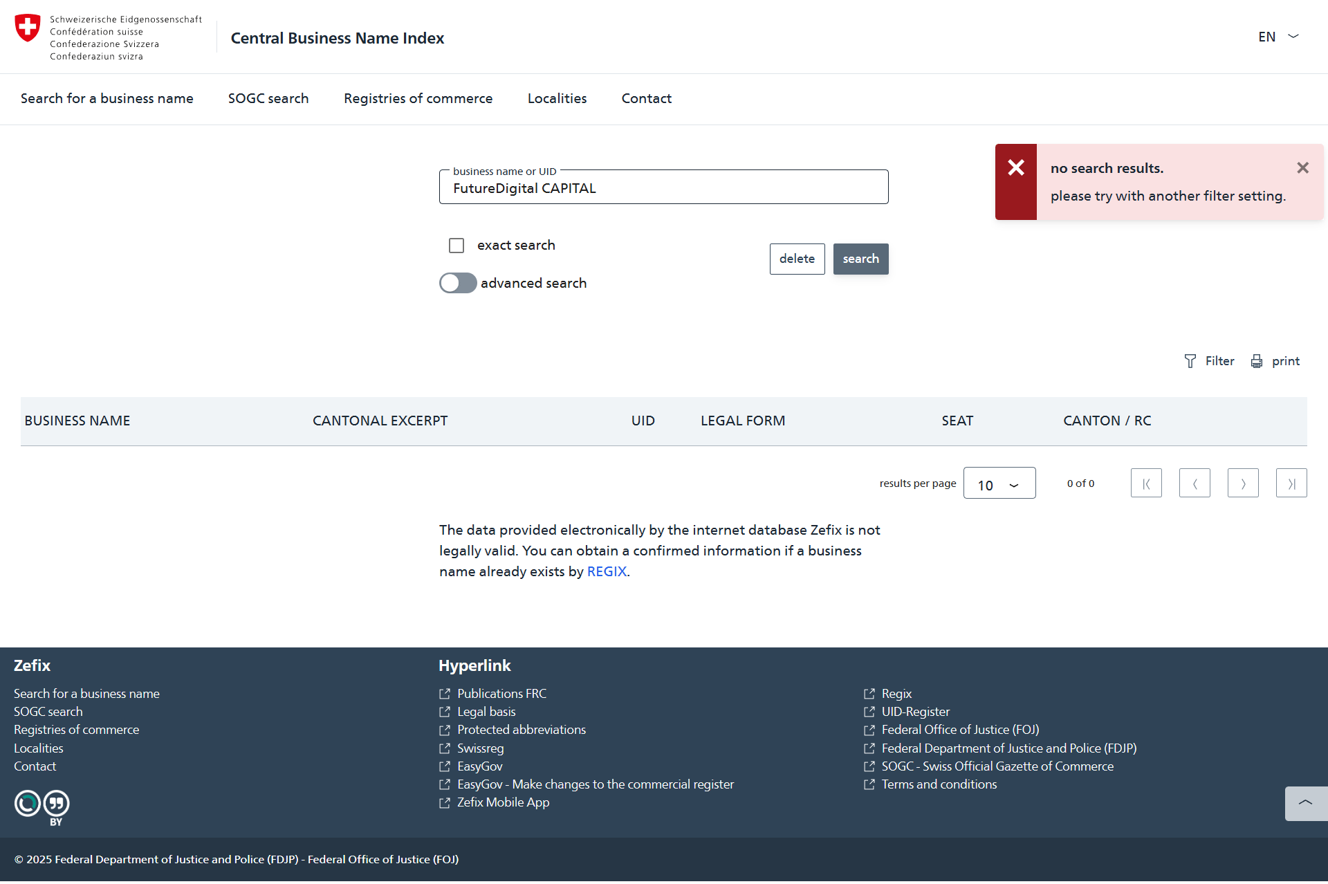Go to previous results page
This screenshot has height=884, width=1328.
[x=1195, y=483]
